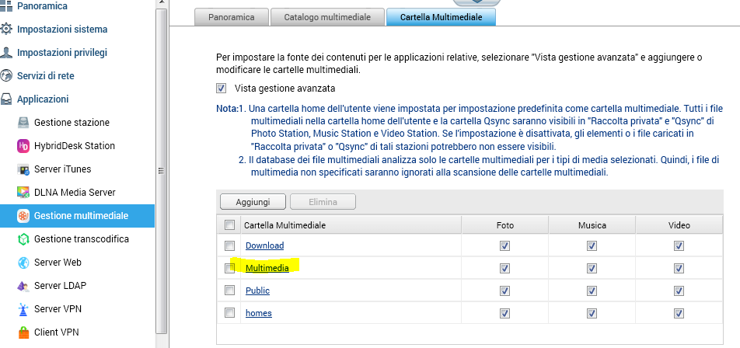Click the Gestione stazione icon in sidebar
Viewport: 740px width, 348px height.
coord(23,123)
